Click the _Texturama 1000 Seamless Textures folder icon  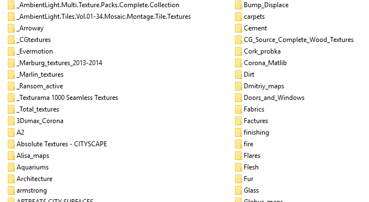coord(11,98)
